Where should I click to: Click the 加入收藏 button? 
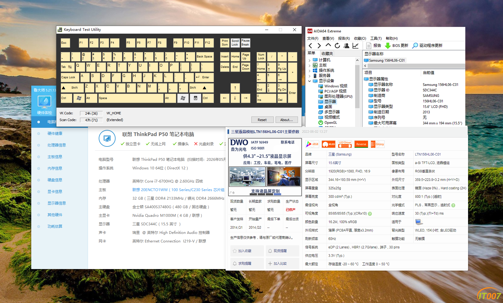coord(247,251)
